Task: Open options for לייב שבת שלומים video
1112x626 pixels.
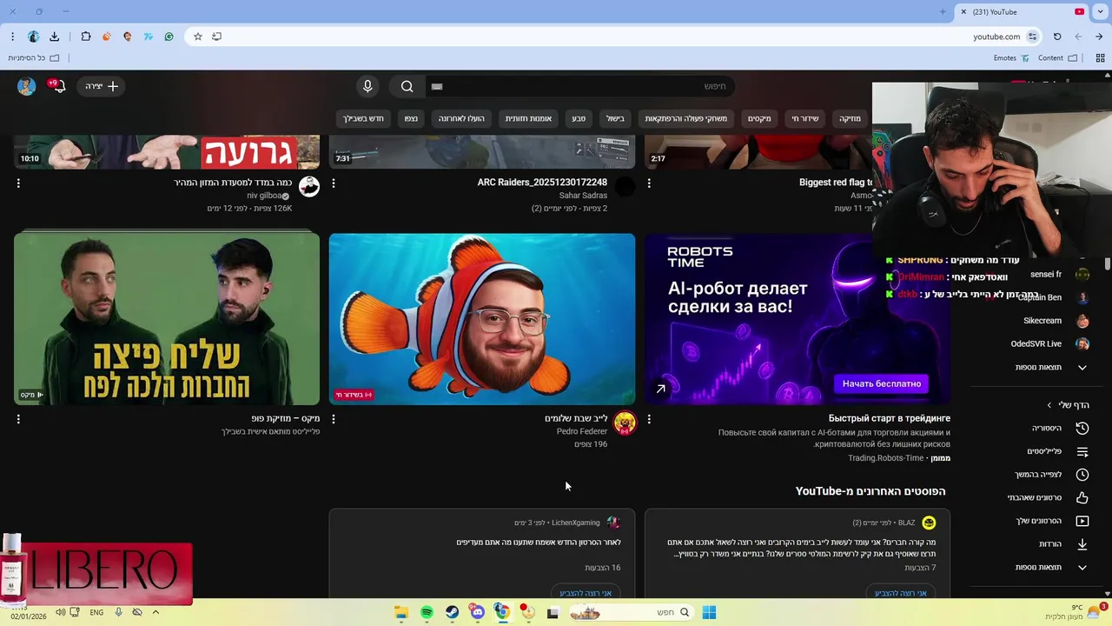Action: 334,419
